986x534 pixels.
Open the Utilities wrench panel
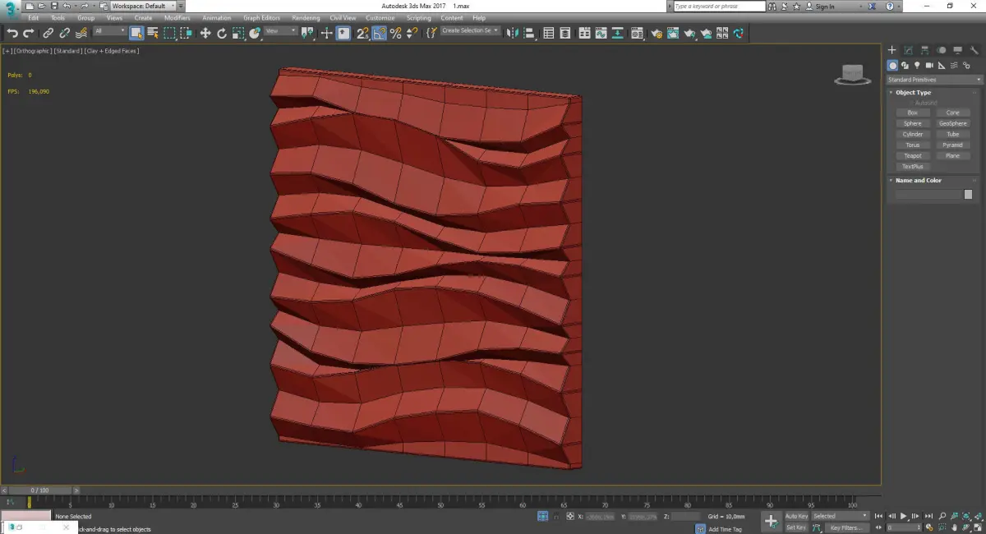pos(974,50)
